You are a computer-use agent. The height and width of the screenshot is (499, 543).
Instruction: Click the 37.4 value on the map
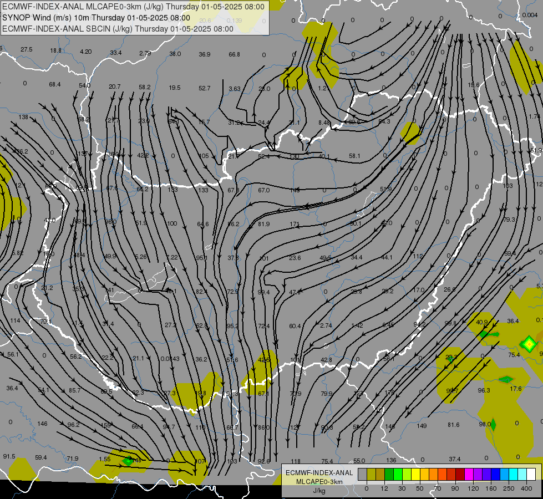coord(454,459)
